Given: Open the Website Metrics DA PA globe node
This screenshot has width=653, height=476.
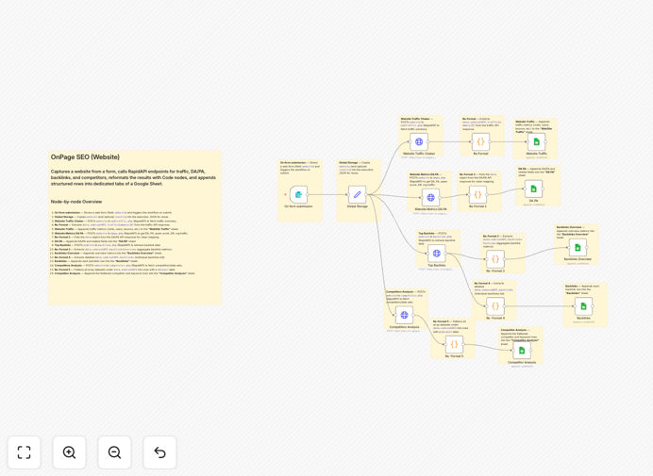Looking at the screenshot, I should click(x=430, y=198).
